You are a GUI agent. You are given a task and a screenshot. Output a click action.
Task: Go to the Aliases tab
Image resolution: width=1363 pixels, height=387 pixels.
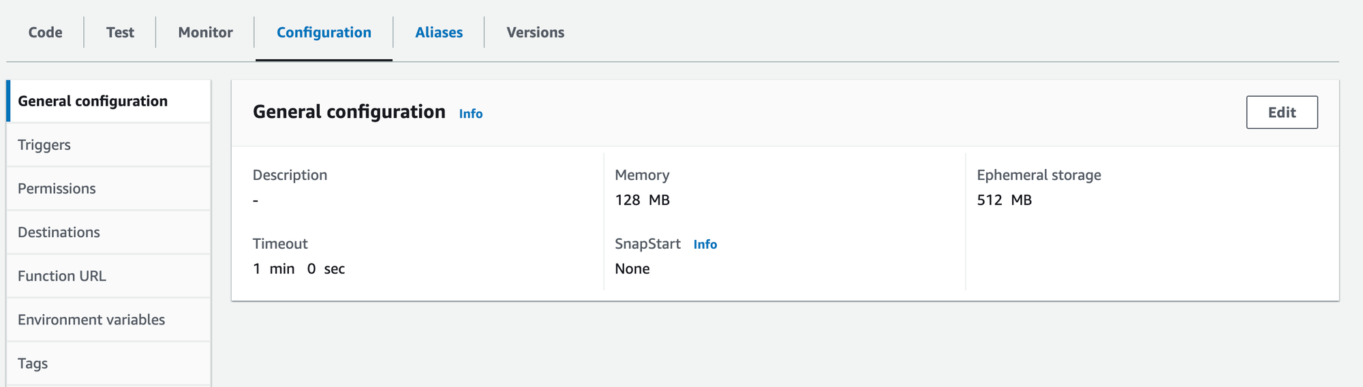[x=439, y=32]
